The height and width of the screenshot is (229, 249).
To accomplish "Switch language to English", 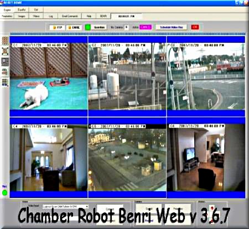I will [x=7, y=10].
